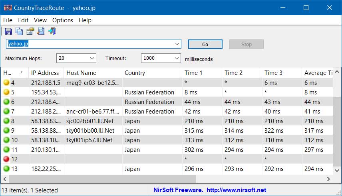Click the 297 ms average time cell
This screenshot has height=196, width=342.
point(314,150)
